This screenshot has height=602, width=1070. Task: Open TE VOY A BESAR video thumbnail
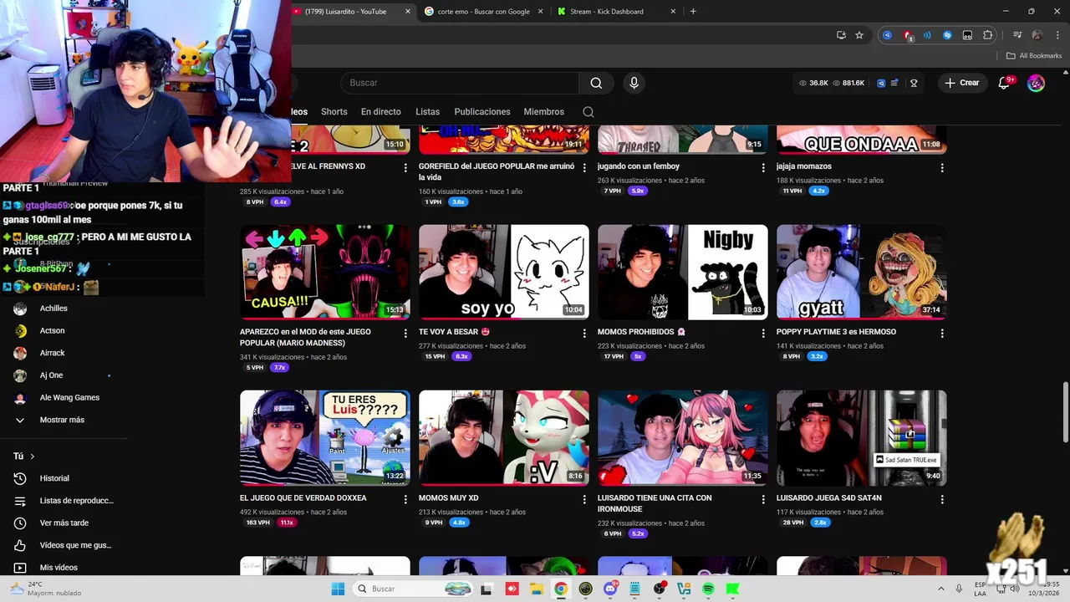504,272
